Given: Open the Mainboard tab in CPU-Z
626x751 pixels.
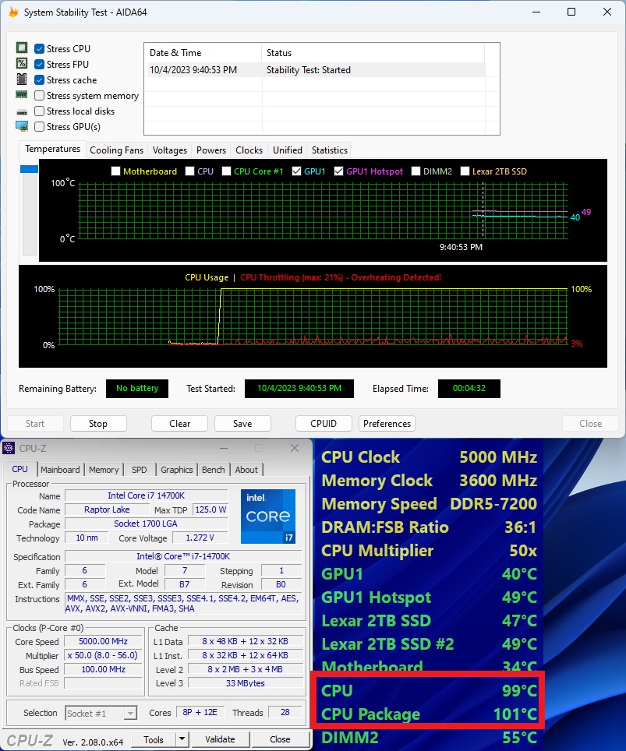Looking at the screenshot, I should click(x=60, y=470).
